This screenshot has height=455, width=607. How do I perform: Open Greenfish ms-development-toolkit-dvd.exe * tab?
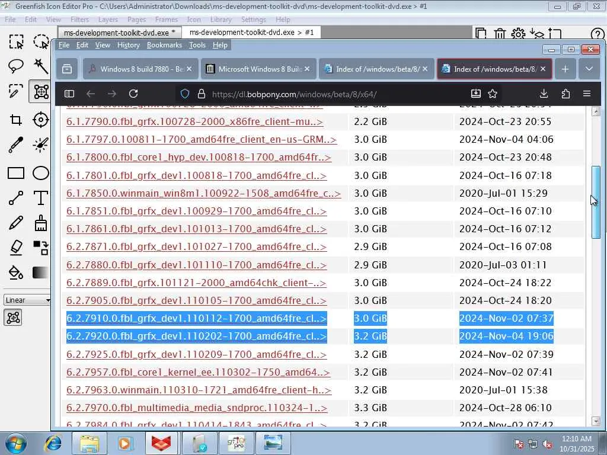(x=120, y=33)
